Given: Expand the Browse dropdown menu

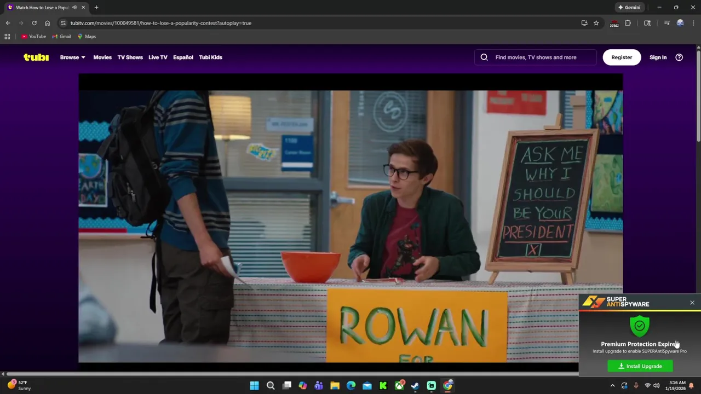Looking at the screenshot, I should (x=72, y=57).
